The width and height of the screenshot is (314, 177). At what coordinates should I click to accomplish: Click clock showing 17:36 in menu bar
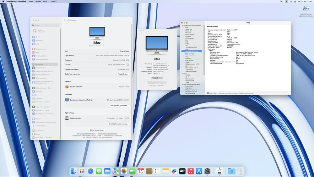[x=305, y=1]
